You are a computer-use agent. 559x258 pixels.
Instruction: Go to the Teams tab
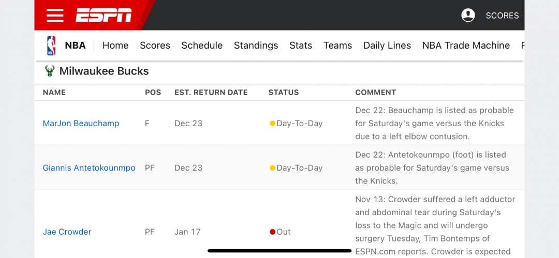(337, 45)
